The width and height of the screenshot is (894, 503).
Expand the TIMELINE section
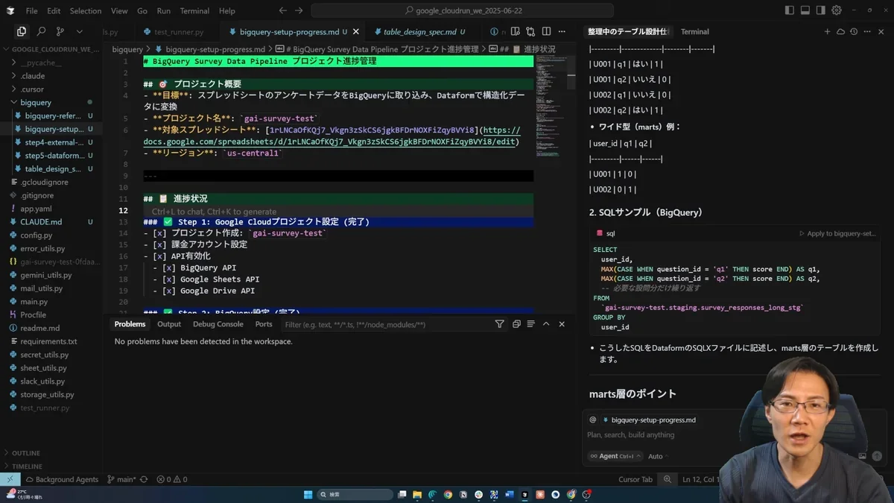pyautogui.click(x=51, y=466)
